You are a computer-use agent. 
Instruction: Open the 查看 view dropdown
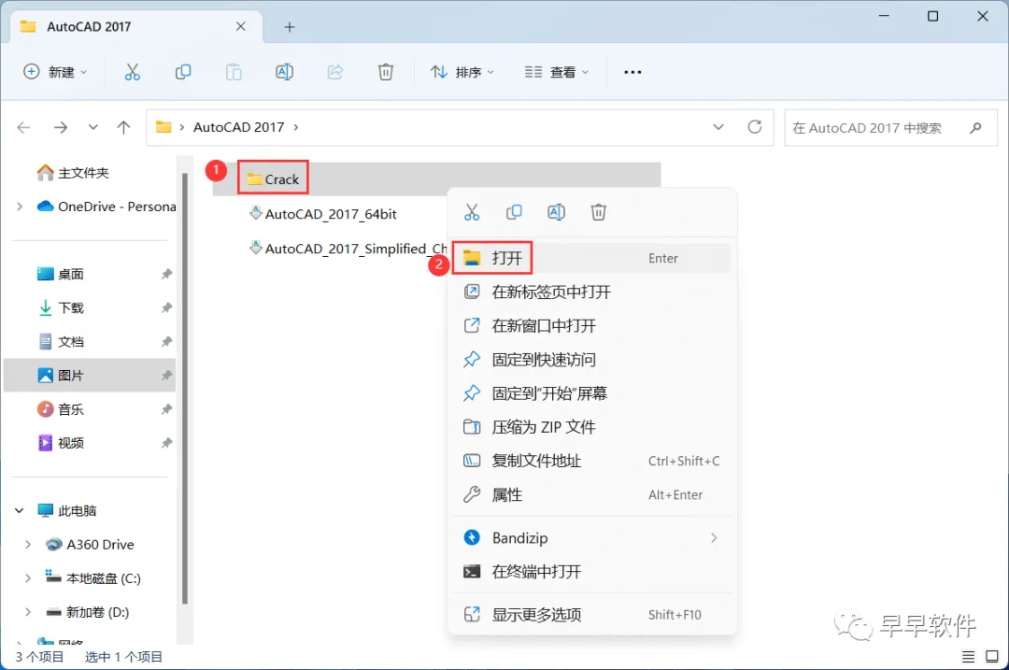[557, 72]
